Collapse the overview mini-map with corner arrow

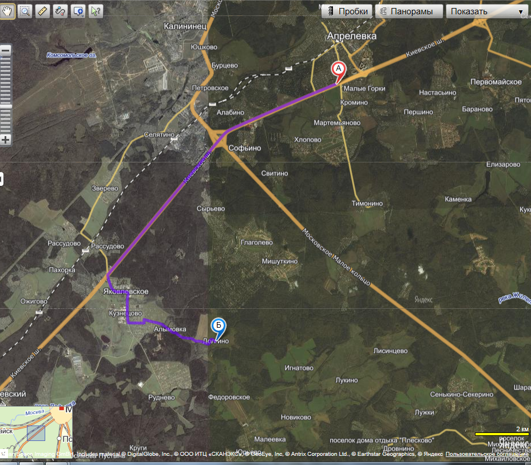[3, 454]
